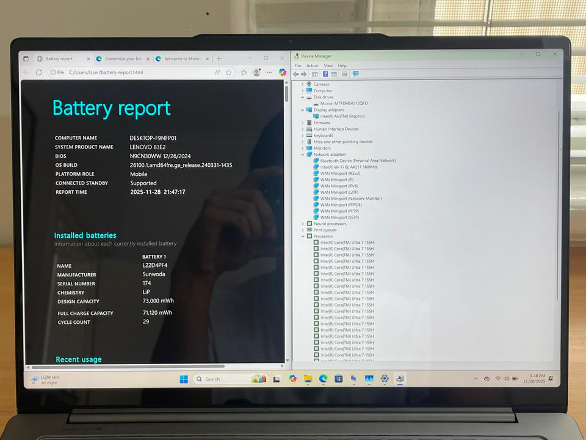This screenshot has width=586, height=440.
Task: Open a new Edge tab
Action: pos(219,59)
